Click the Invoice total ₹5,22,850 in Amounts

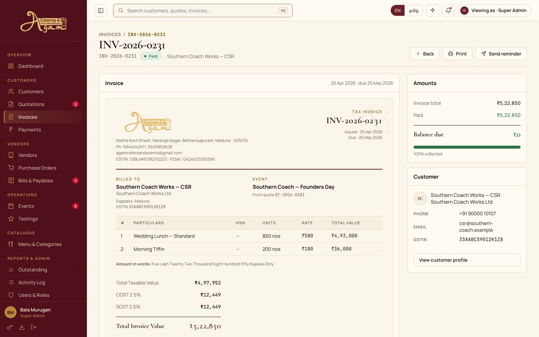coord(508,103)
